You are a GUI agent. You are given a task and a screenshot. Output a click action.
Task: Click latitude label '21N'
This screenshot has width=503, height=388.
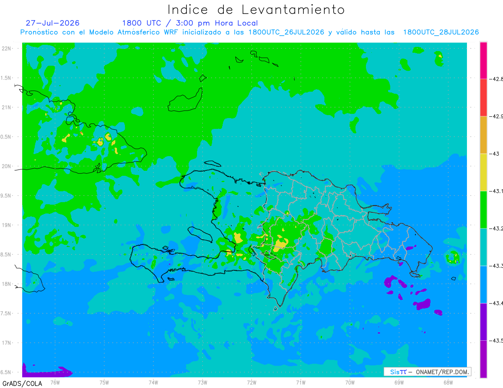tap(6, 107)
